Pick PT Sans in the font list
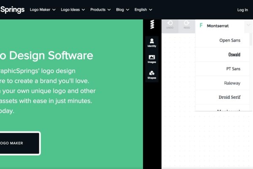Screen dimensions: 253x169 (x=233, y=68)
